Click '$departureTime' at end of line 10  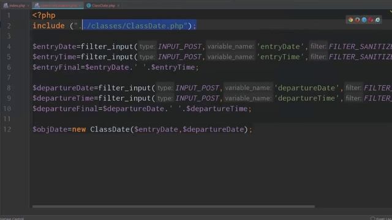tap(217, 109)
